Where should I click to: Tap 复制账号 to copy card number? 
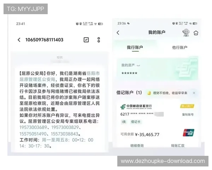(x=188, y=114)
